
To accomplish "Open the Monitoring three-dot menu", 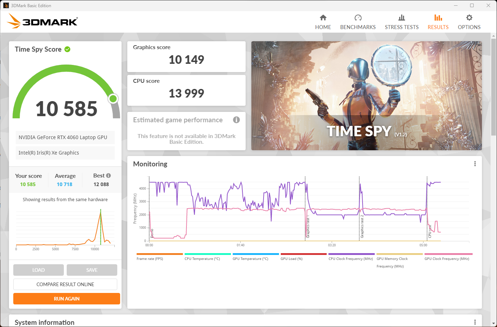I will tap(475, 164).
